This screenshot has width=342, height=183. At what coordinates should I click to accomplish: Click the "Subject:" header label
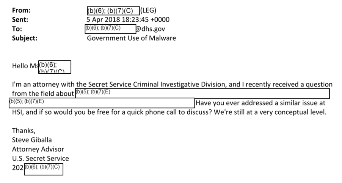25,38
